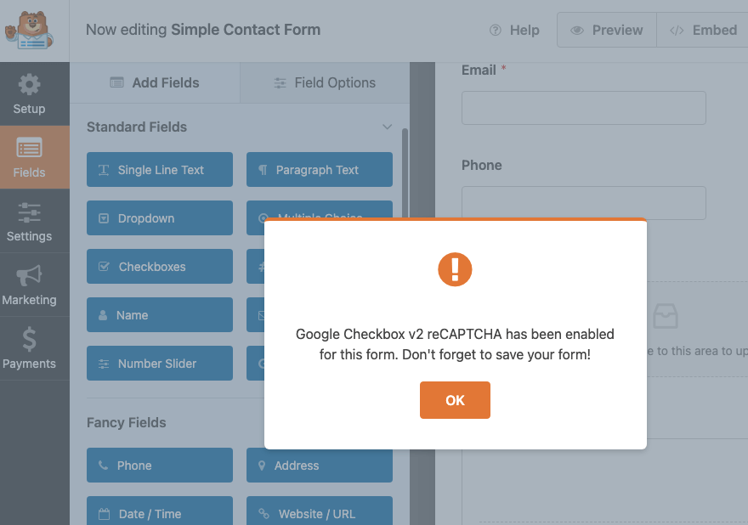Click the Phone label in form preview
The width and height of the screenshot is (748, 525).
coord(481,166)
